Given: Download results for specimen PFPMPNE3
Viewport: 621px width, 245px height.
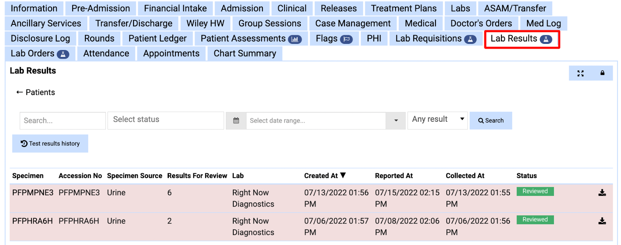Looking at the screenshot, I should tap(602, 193).
